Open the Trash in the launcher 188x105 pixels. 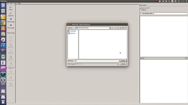3,102
